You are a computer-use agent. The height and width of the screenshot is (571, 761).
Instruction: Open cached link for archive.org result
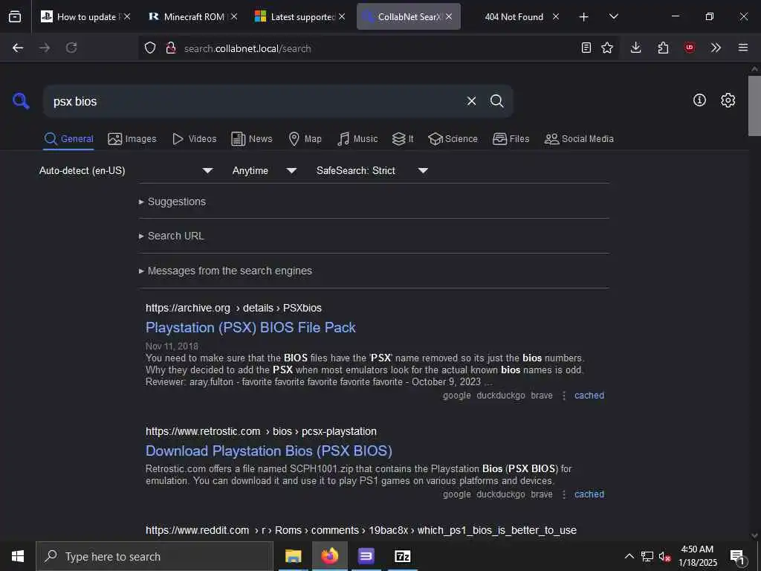(589, 396)
